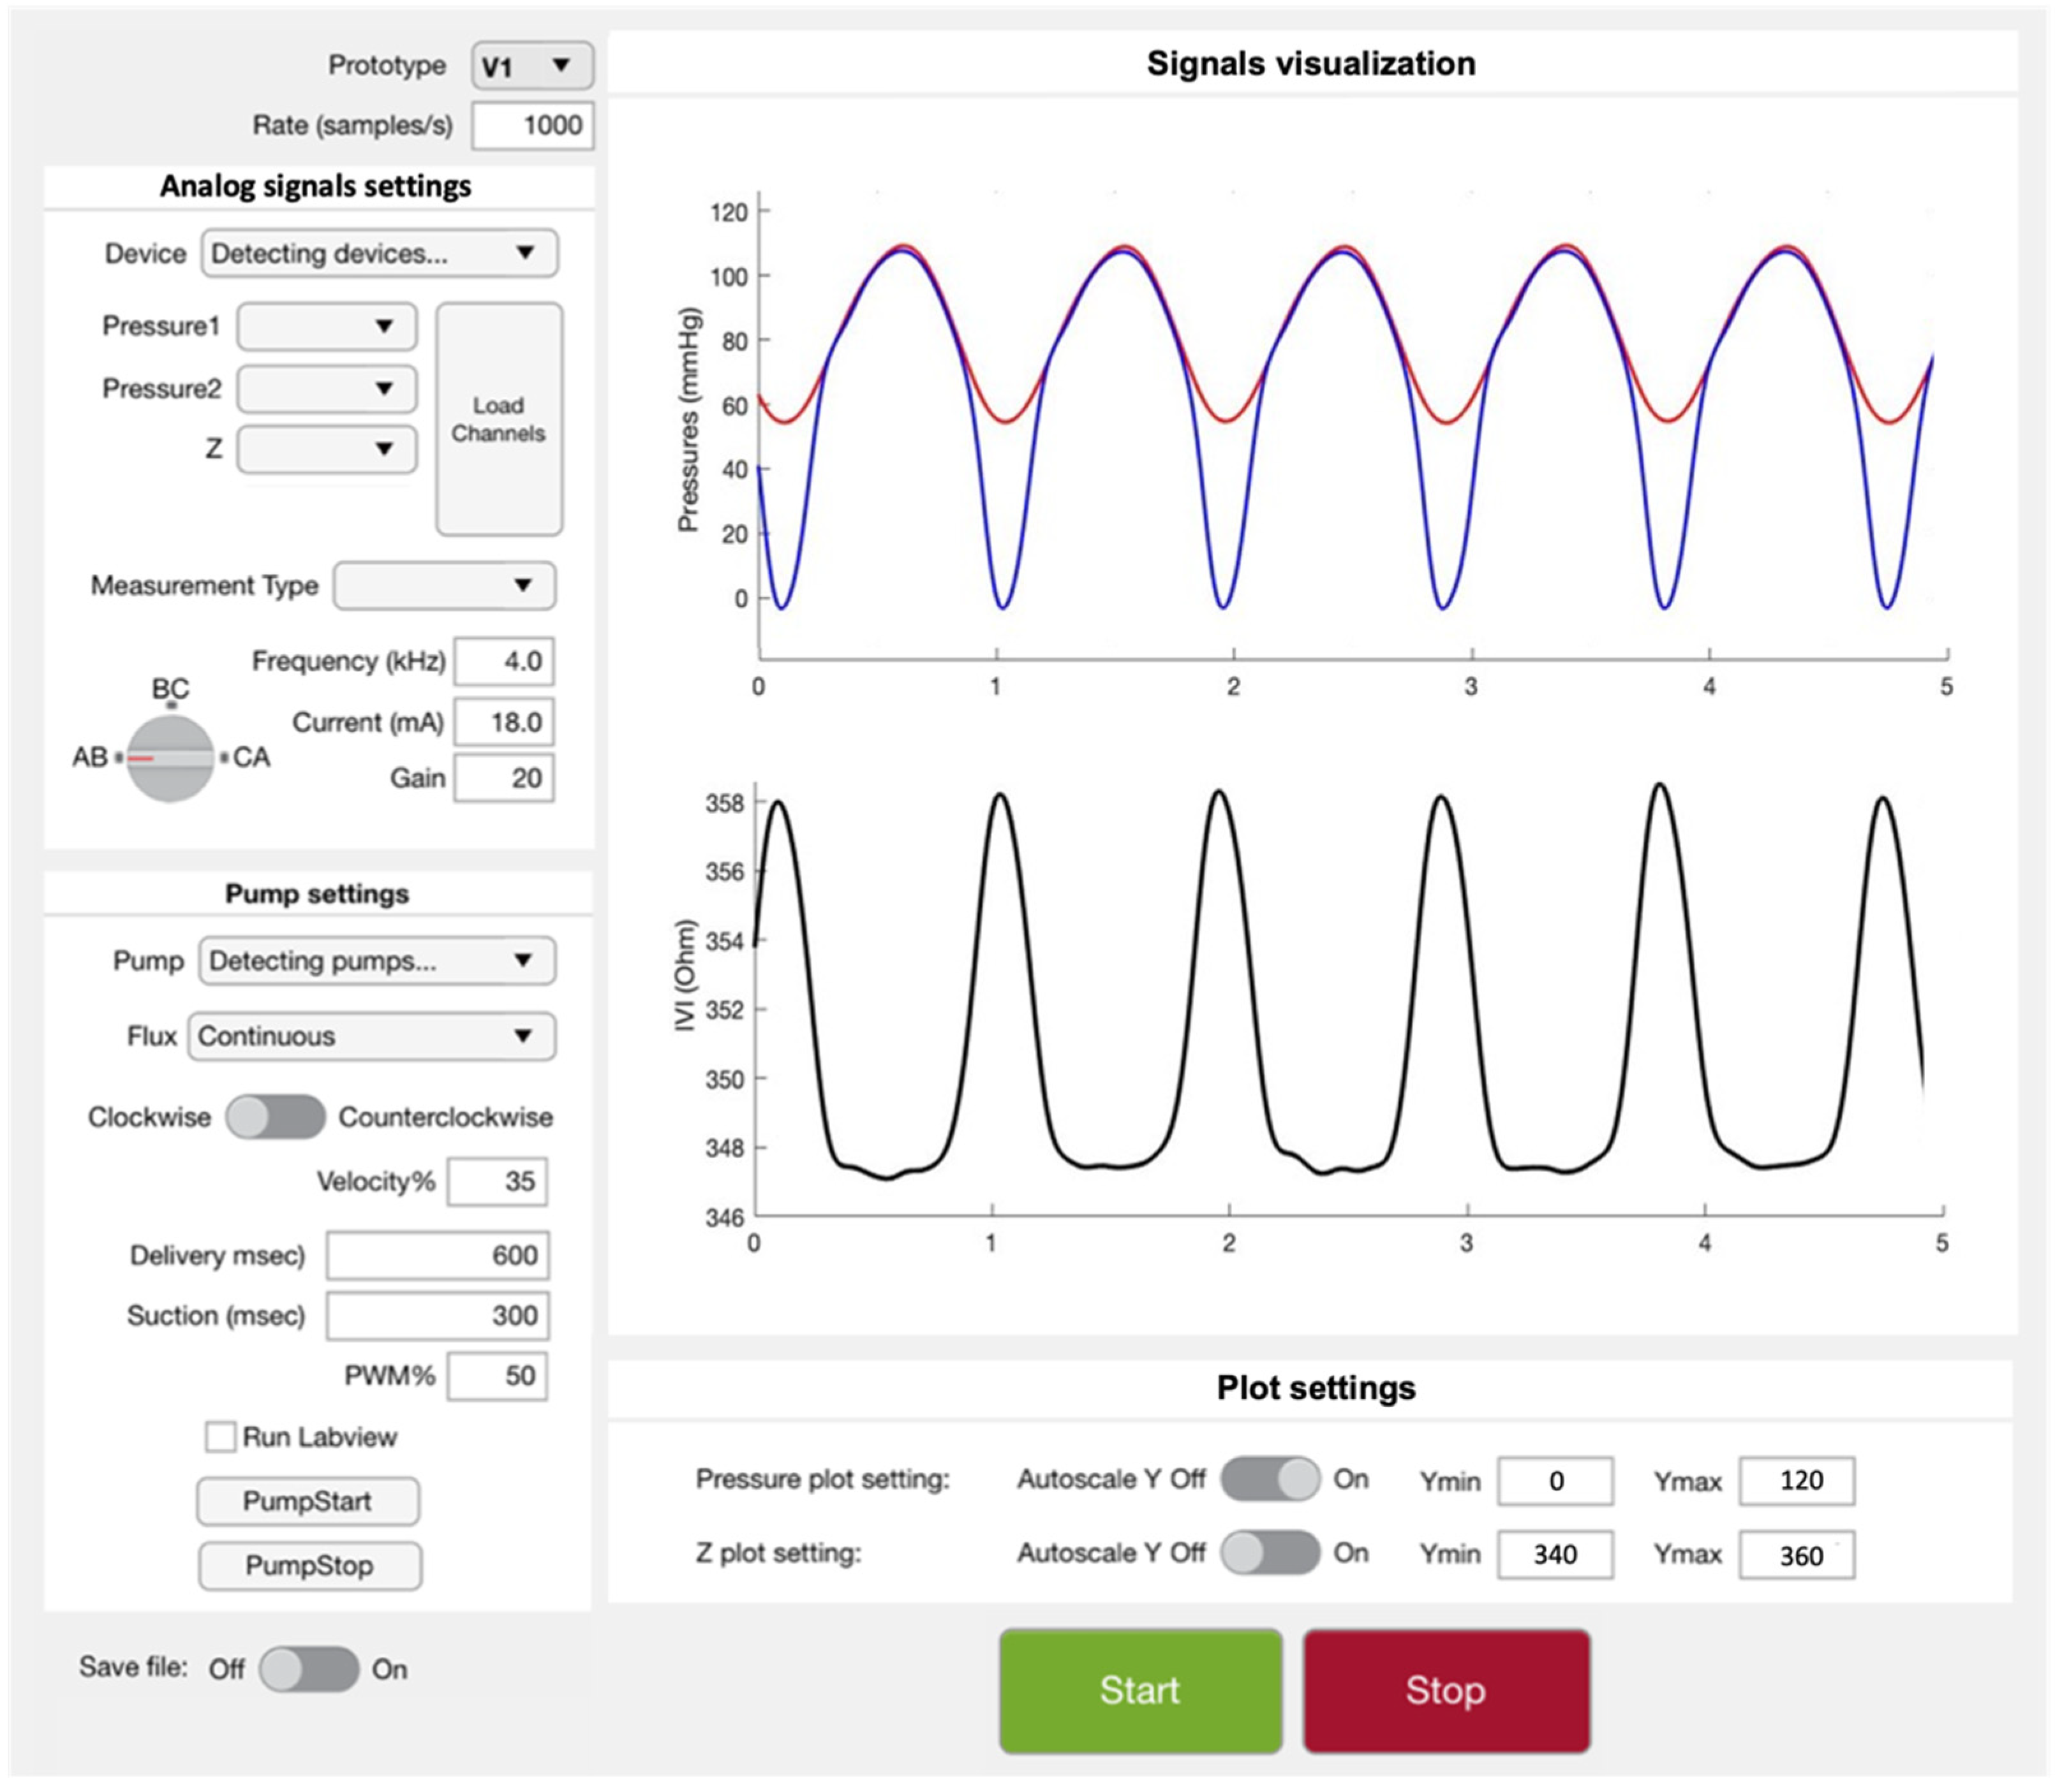Expand the Device detecting devices dropdown
The image size is (2055, 1792).
click(379, 253)
